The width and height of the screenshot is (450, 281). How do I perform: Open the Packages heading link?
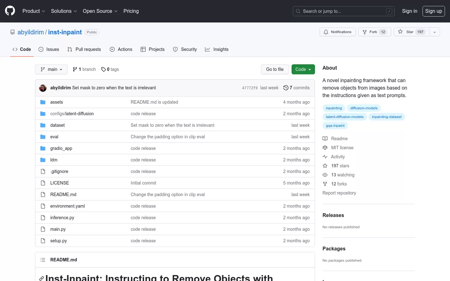[334, 249]
